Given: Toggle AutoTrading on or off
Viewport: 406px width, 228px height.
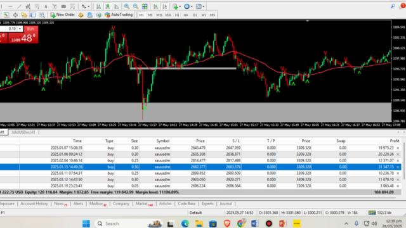Looking at the screenshot, I should tap(119, 15).
